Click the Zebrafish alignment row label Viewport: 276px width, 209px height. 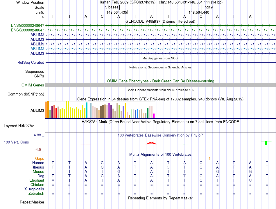[36, 194]
